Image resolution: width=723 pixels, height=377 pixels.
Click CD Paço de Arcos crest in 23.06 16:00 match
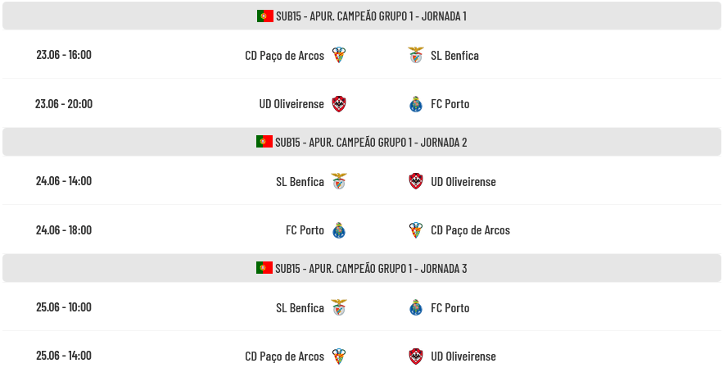(339, 55)
